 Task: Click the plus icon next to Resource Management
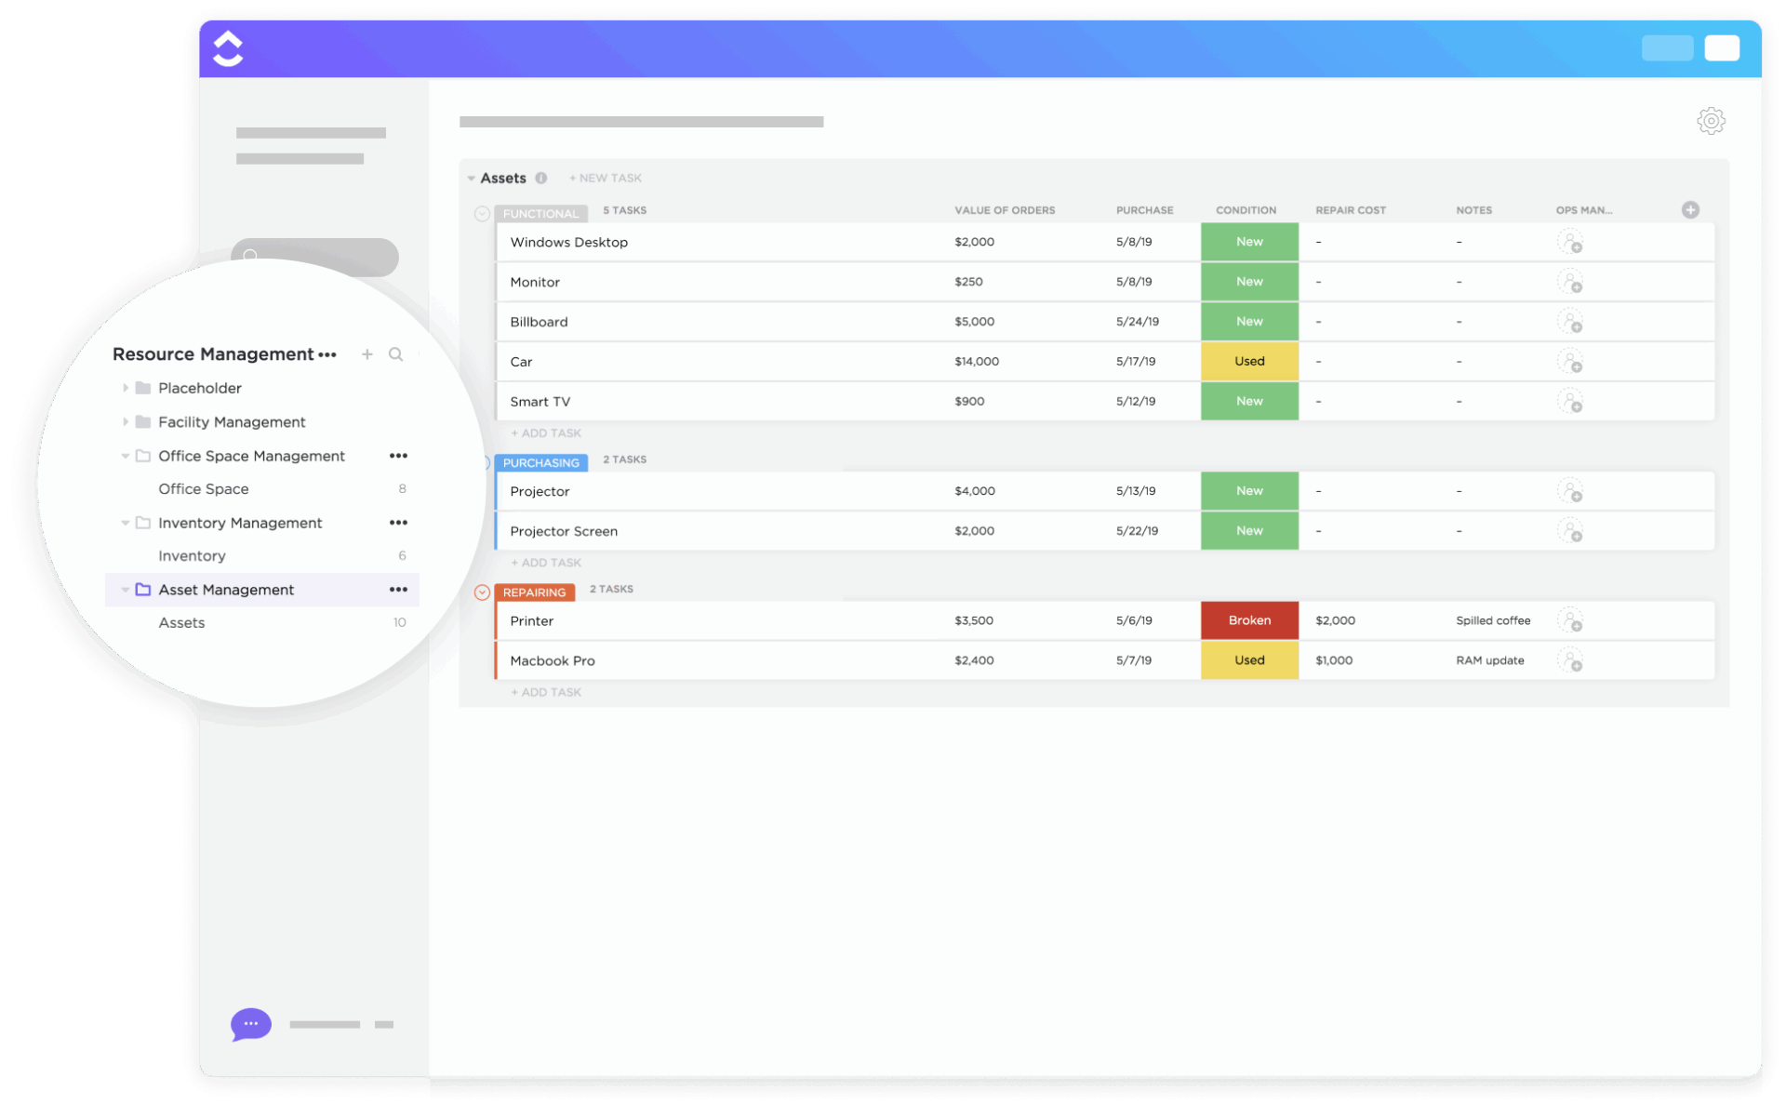[x=367, y=354]
